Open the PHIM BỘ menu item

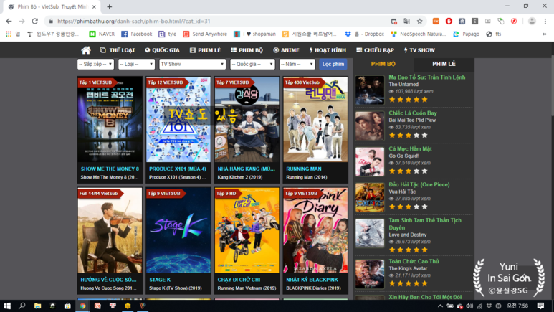coord(247,50)
